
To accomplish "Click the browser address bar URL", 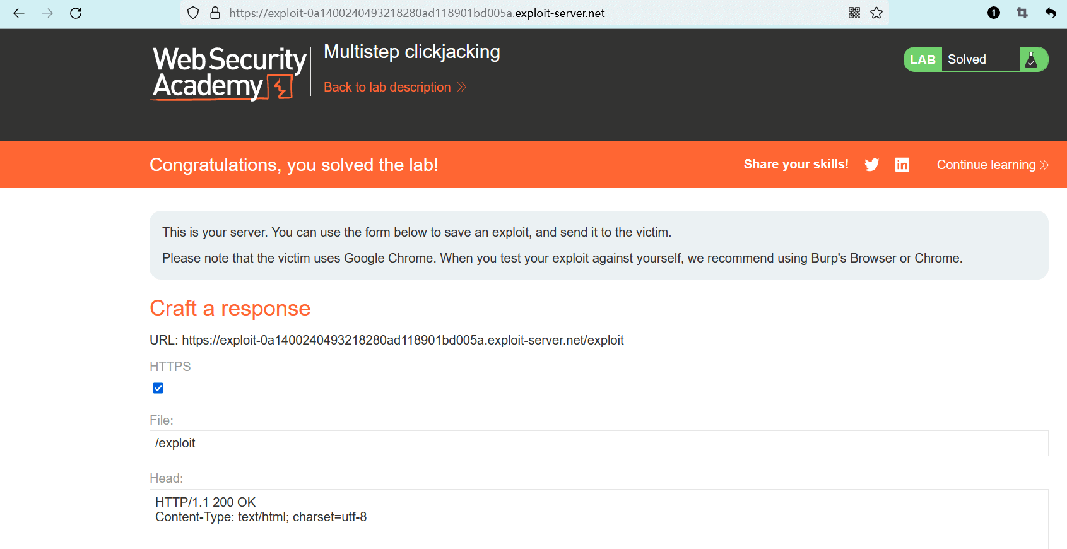I will coord(416,13).
